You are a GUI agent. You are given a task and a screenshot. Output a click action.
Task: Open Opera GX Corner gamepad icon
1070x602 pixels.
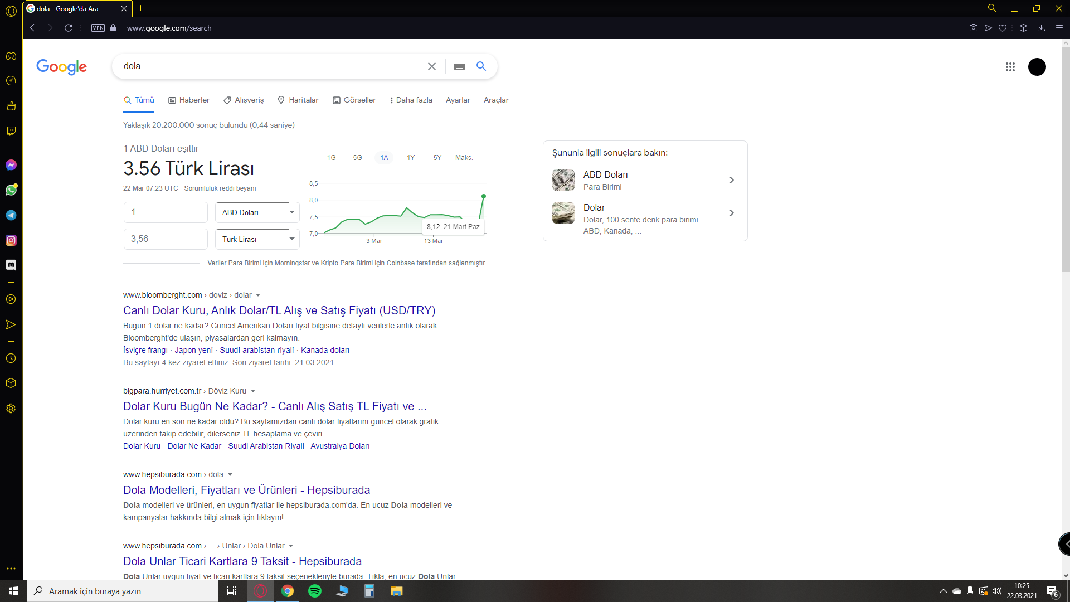point(11,56)
